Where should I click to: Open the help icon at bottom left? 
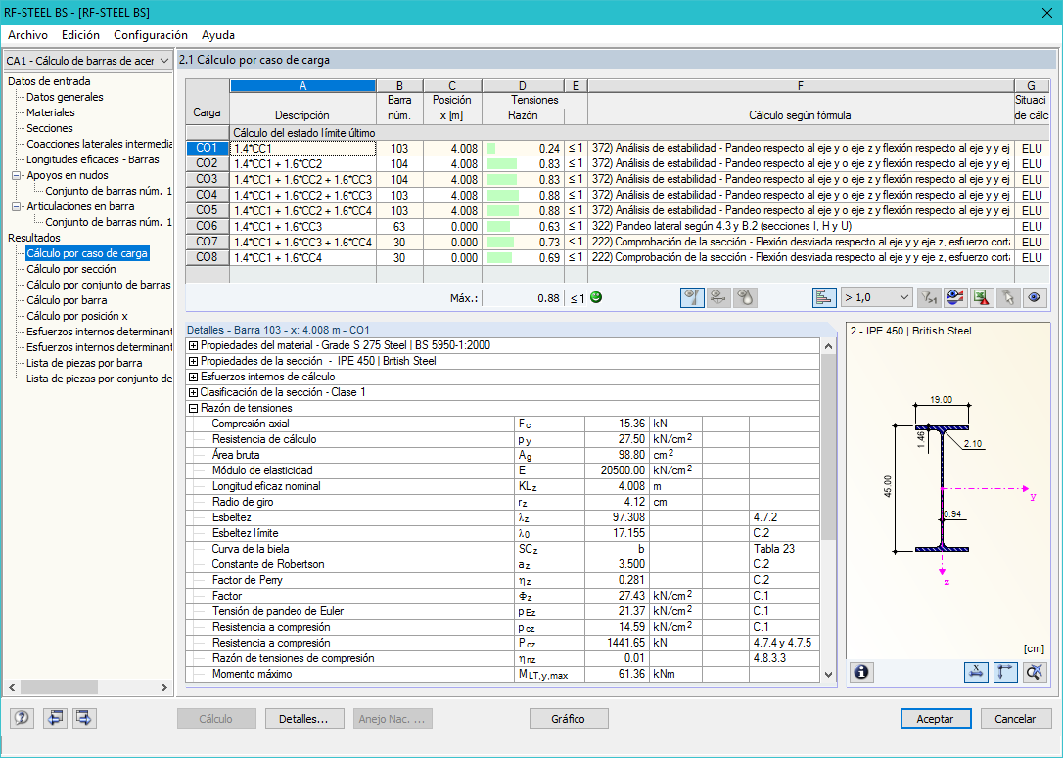(21, 718)
